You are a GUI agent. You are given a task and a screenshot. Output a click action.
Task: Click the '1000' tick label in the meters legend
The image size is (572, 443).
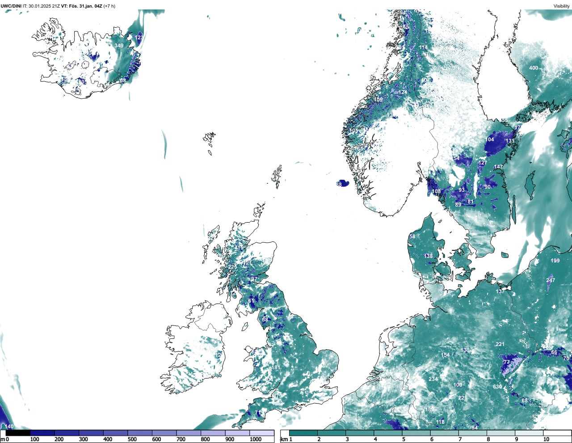click(x=256, y=439)
